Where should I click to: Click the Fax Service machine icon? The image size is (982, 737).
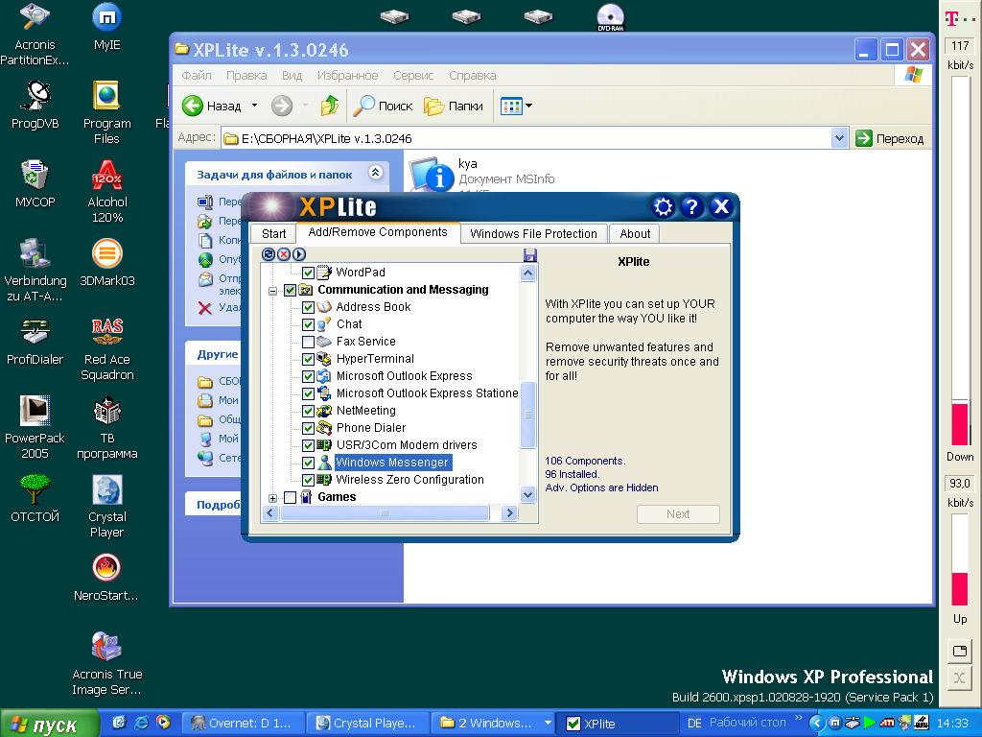point(324,342)
